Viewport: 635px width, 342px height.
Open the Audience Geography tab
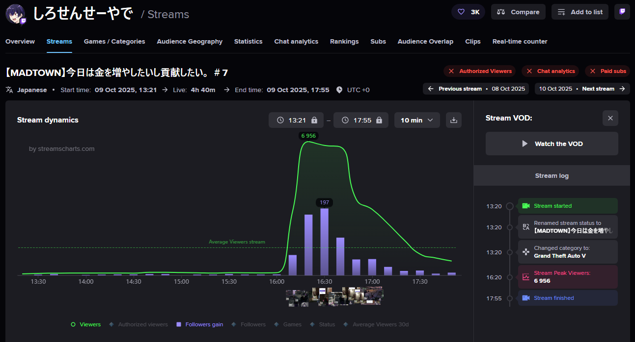click(190, 42)
